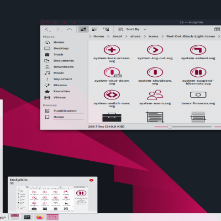Click the Sort By arrow chevron
Image resolution: width=221 pixels, height=221 pixels.
point(145,29)
